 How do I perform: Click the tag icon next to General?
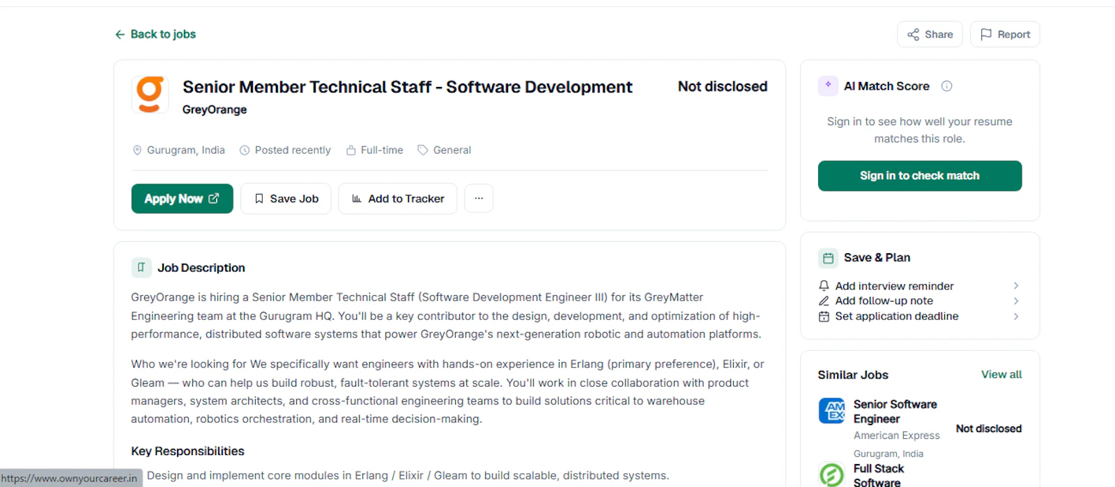[x=422, y=150]
